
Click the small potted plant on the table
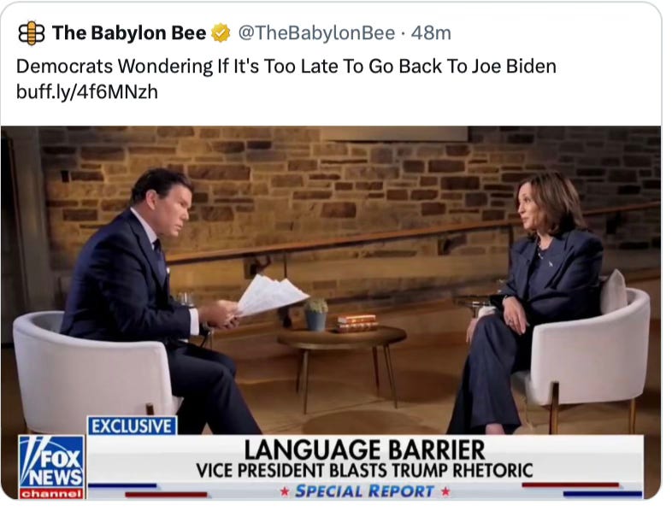coord(316,314)
